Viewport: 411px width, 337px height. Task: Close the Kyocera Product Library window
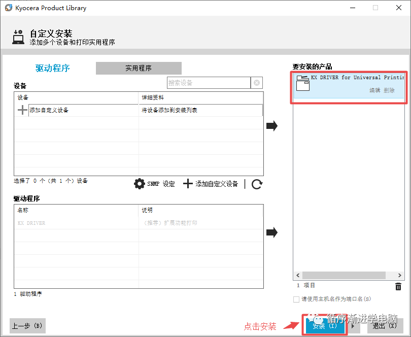399,8
